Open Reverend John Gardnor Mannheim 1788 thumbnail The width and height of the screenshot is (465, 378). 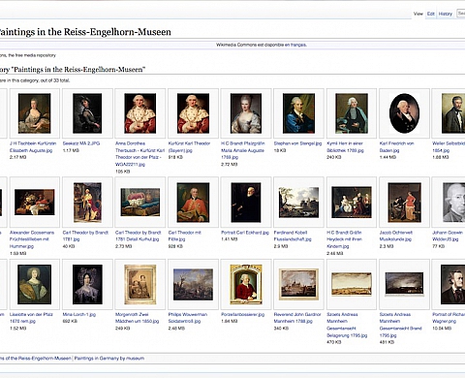pos(298,284)
